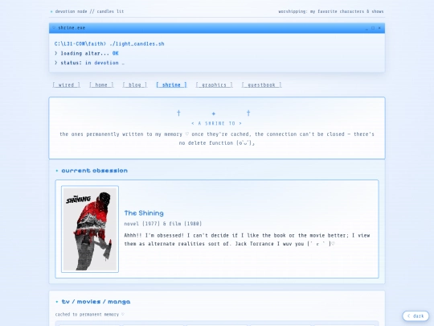Close the shrine.exe terminal window

click(x=379, y=28)
